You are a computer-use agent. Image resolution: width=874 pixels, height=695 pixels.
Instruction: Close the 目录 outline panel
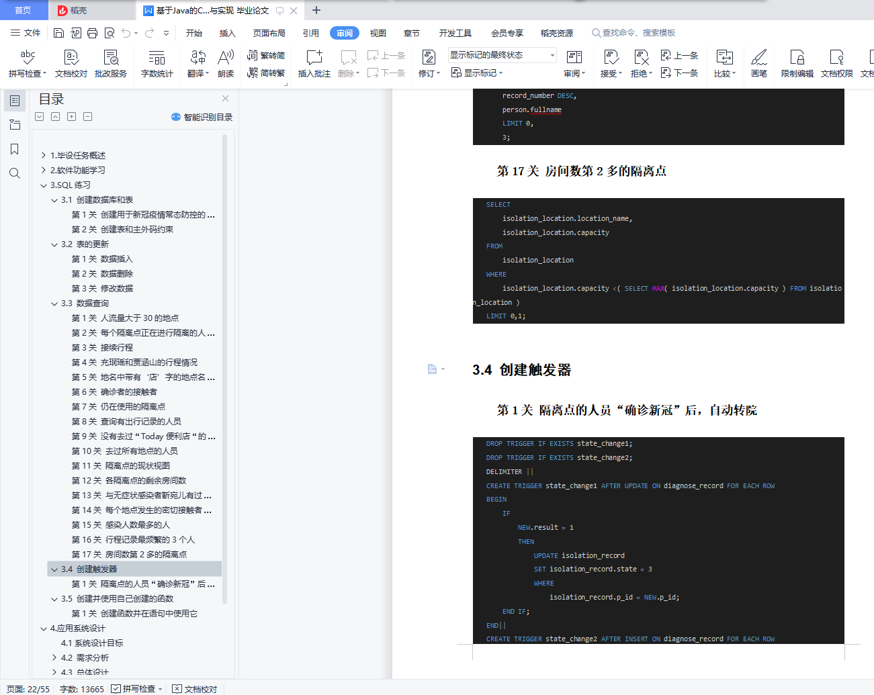[x=226, y=99]
